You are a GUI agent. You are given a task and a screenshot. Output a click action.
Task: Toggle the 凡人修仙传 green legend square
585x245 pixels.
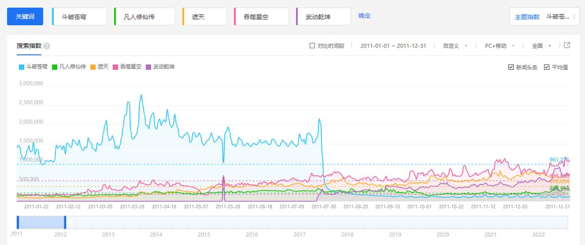coord(55,67)
